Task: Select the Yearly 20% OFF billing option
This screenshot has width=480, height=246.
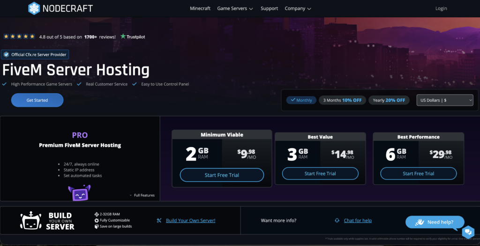Action: [x=389, y=100]
